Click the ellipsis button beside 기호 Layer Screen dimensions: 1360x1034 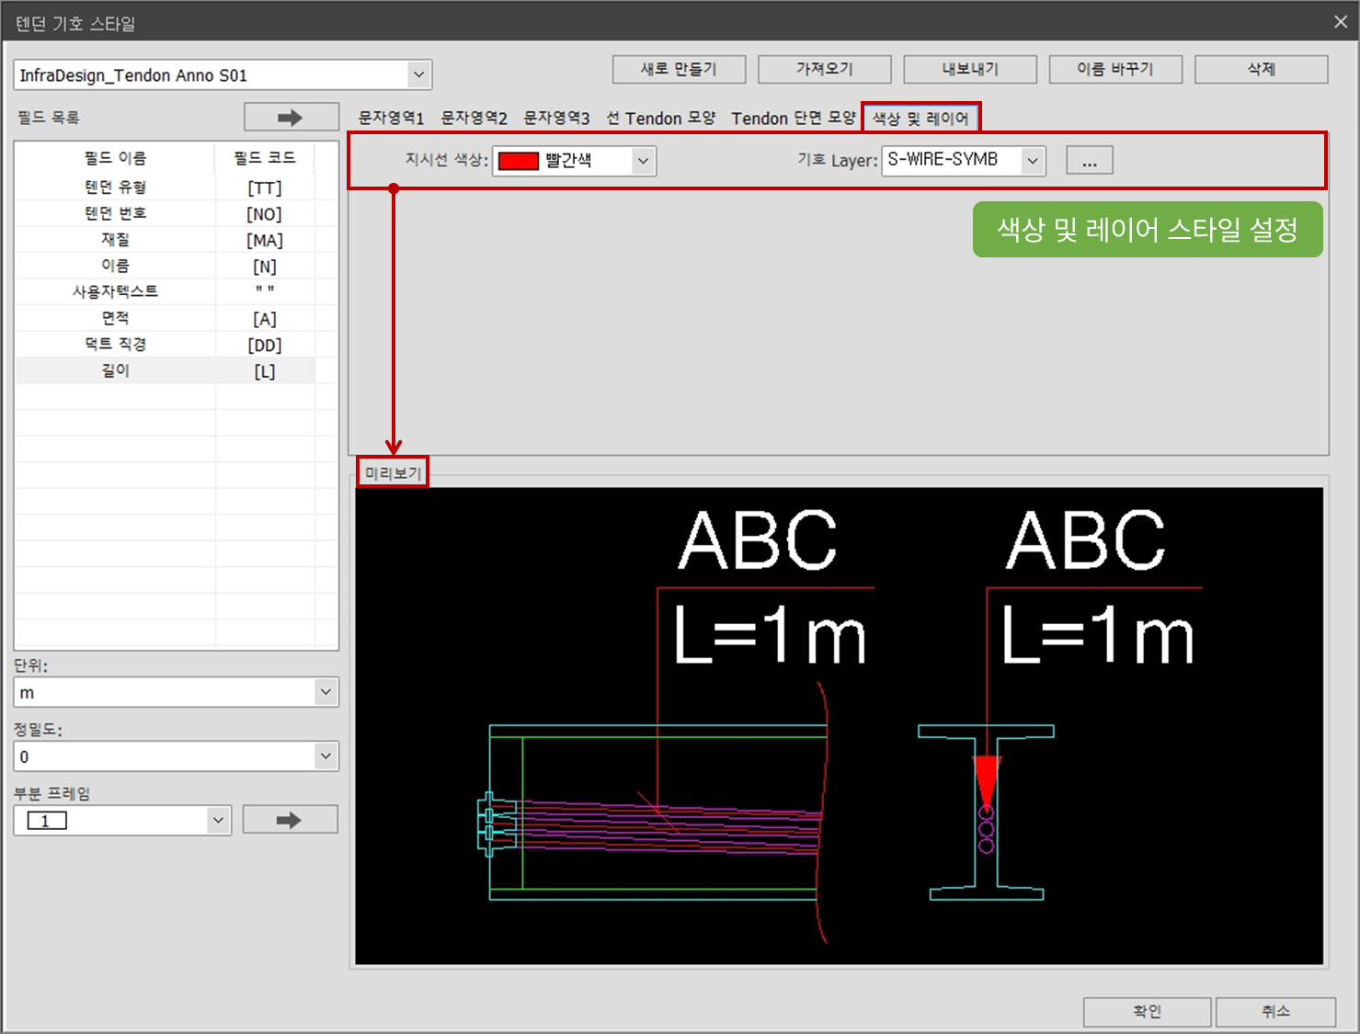1089,161
